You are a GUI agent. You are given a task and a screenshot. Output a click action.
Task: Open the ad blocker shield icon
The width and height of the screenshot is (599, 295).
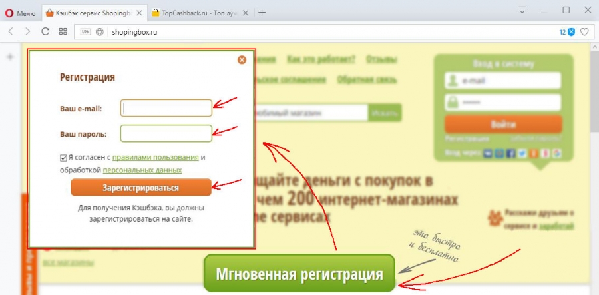[572, 32]
